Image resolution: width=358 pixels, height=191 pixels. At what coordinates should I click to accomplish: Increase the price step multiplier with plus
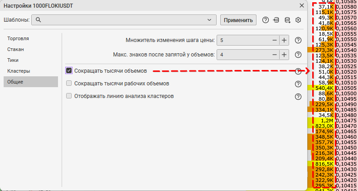(x=284, y=40)
